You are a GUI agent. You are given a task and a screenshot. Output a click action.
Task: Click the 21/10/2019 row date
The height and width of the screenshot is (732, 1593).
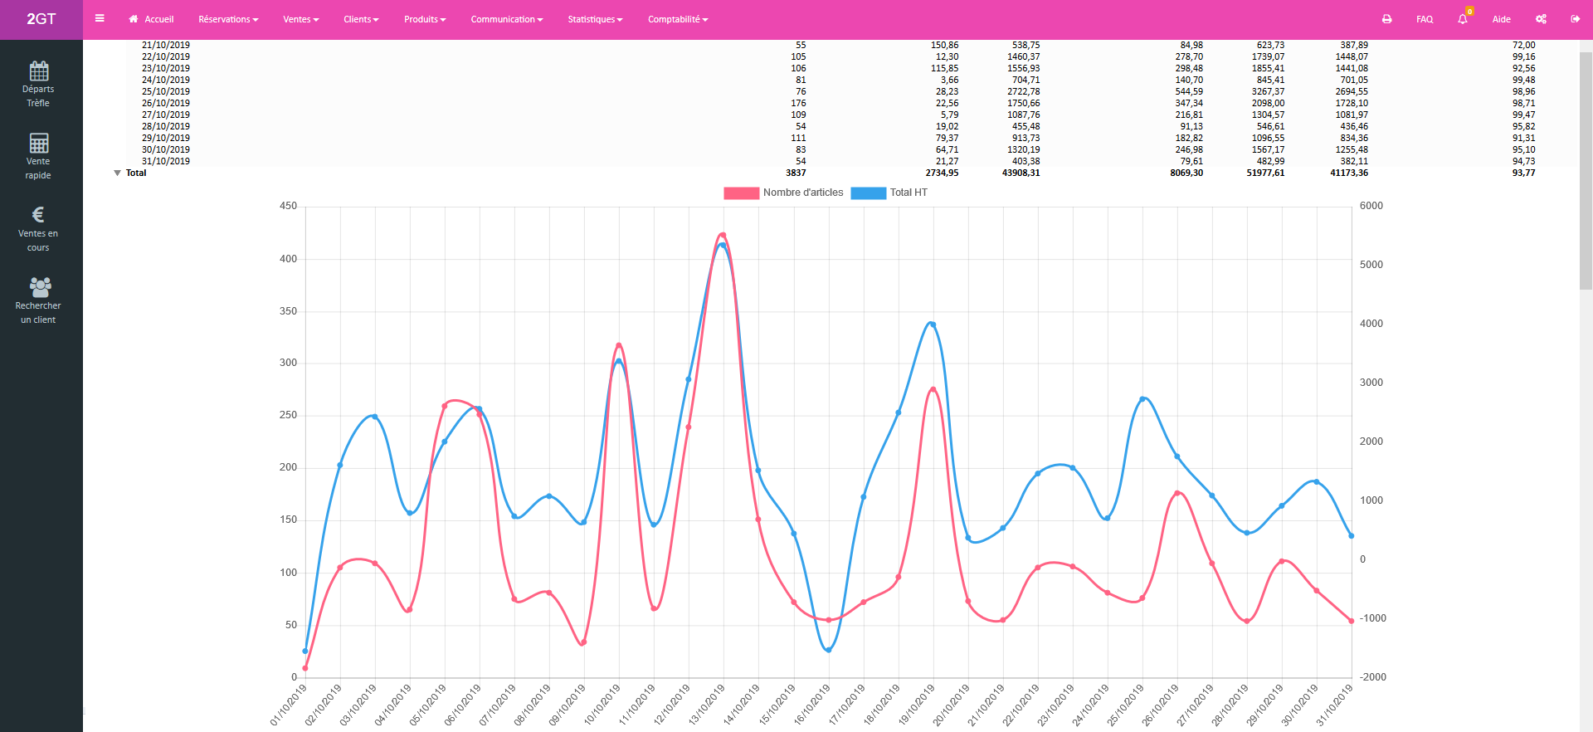tap(166, 45)
